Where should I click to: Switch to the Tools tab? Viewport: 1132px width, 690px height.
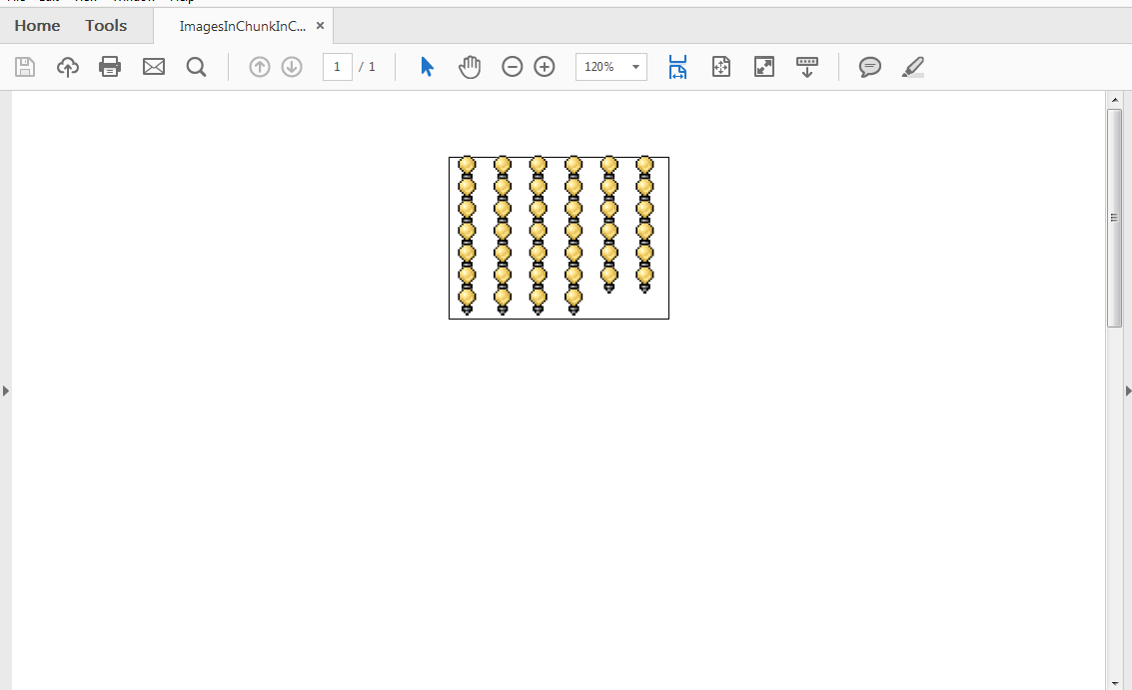tap(106, 26)
